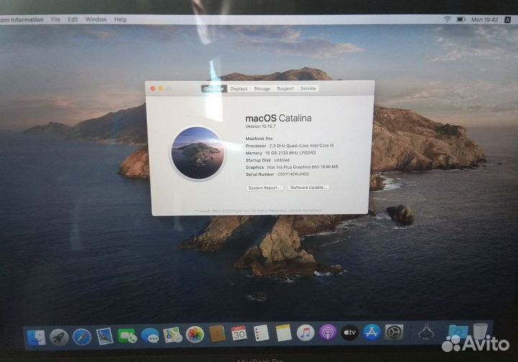Open App Store from the Dock
Screen dimensions: 518x362
[x=372, y=332]
